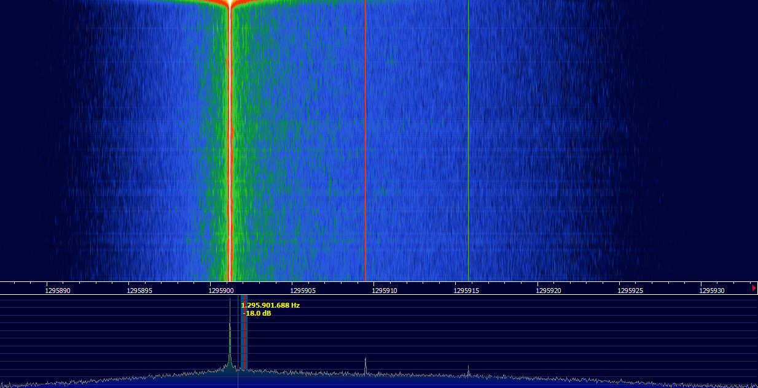Click the 1295910 frequency scale label

[385, 291]
